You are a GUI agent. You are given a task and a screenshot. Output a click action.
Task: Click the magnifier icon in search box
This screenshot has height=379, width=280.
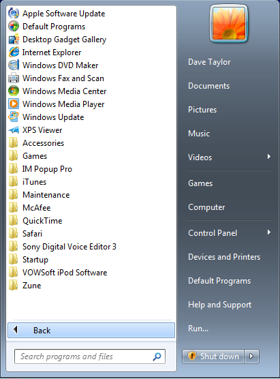coord(157,357)
